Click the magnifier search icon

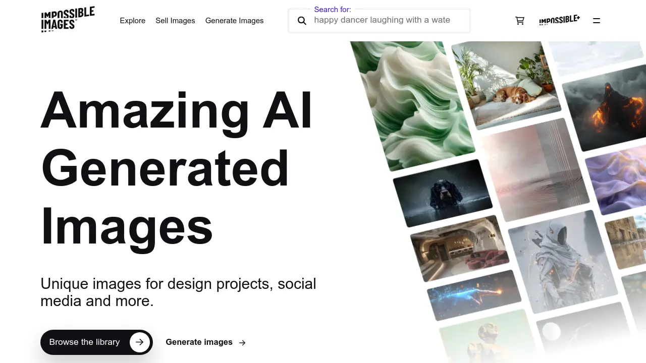[302, 21]
